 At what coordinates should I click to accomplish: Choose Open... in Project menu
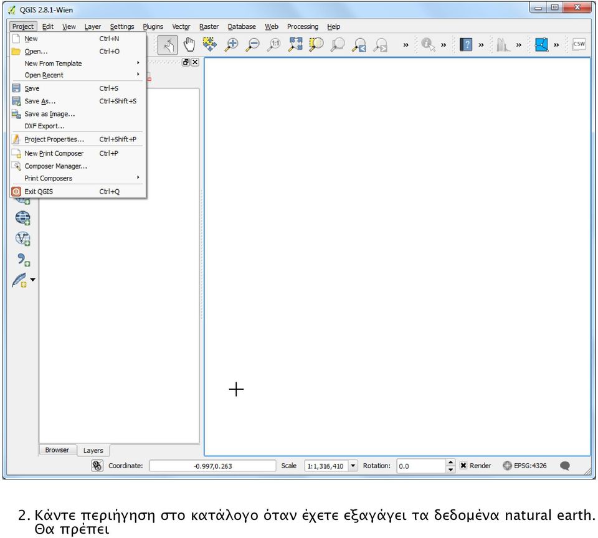click(78, 51)
